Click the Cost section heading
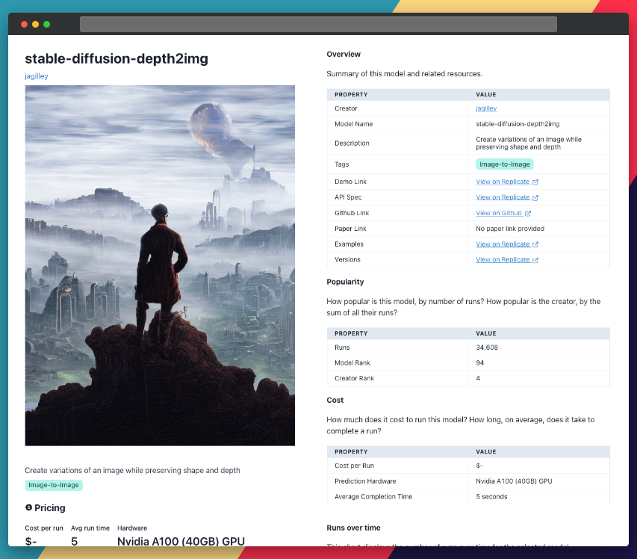This screenshot has height=559, width=637. coord(335,400)
